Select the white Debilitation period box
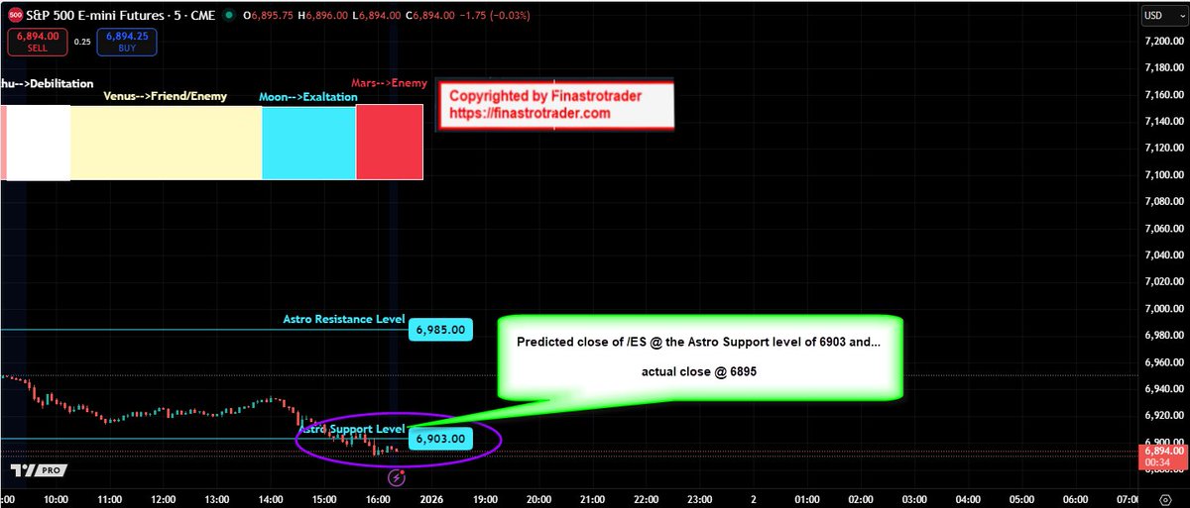 point(38,143)
